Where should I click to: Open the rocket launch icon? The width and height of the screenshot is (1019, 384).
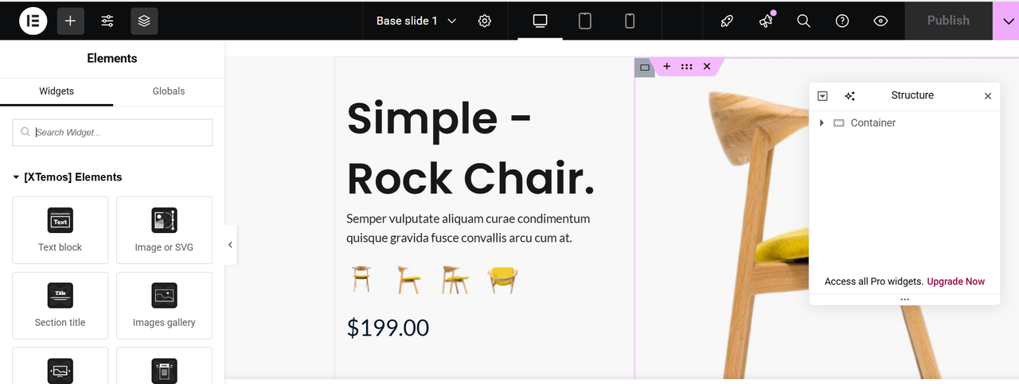pyautogui.click(x=727, y=21)
